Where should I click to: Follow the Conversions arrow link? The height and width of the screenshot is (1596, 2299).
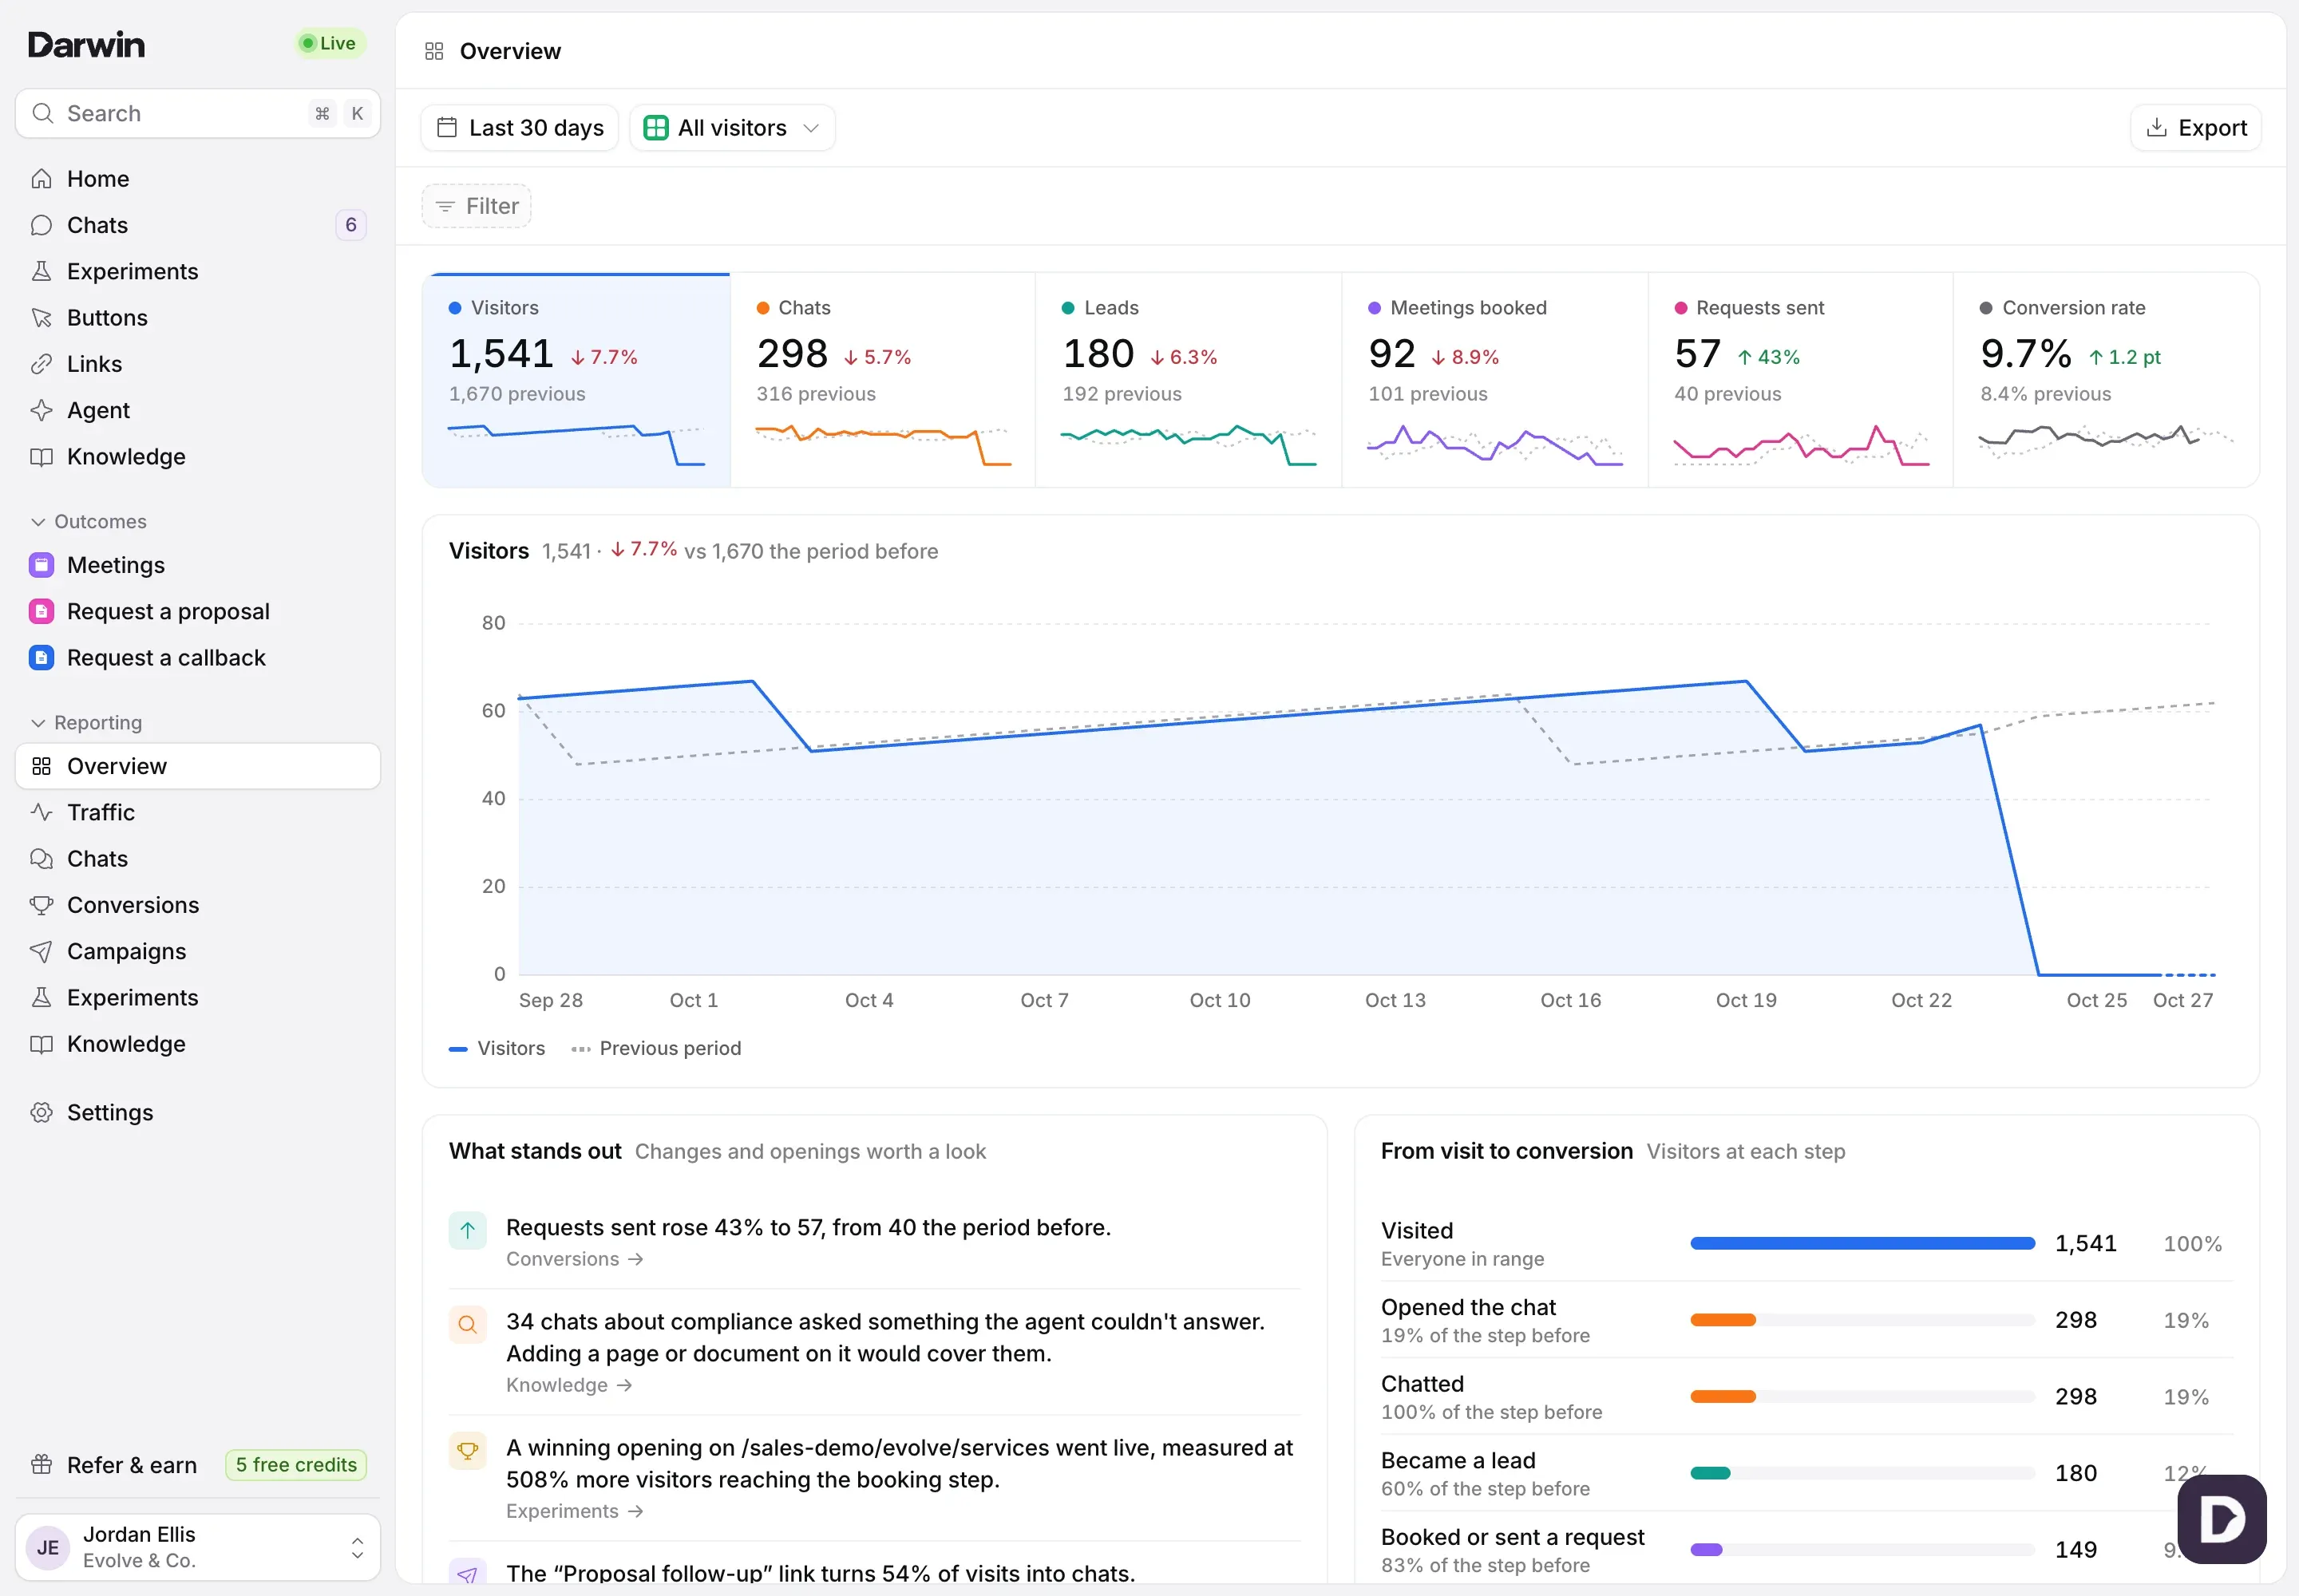pyautogui.click(x=574, y=1259)
